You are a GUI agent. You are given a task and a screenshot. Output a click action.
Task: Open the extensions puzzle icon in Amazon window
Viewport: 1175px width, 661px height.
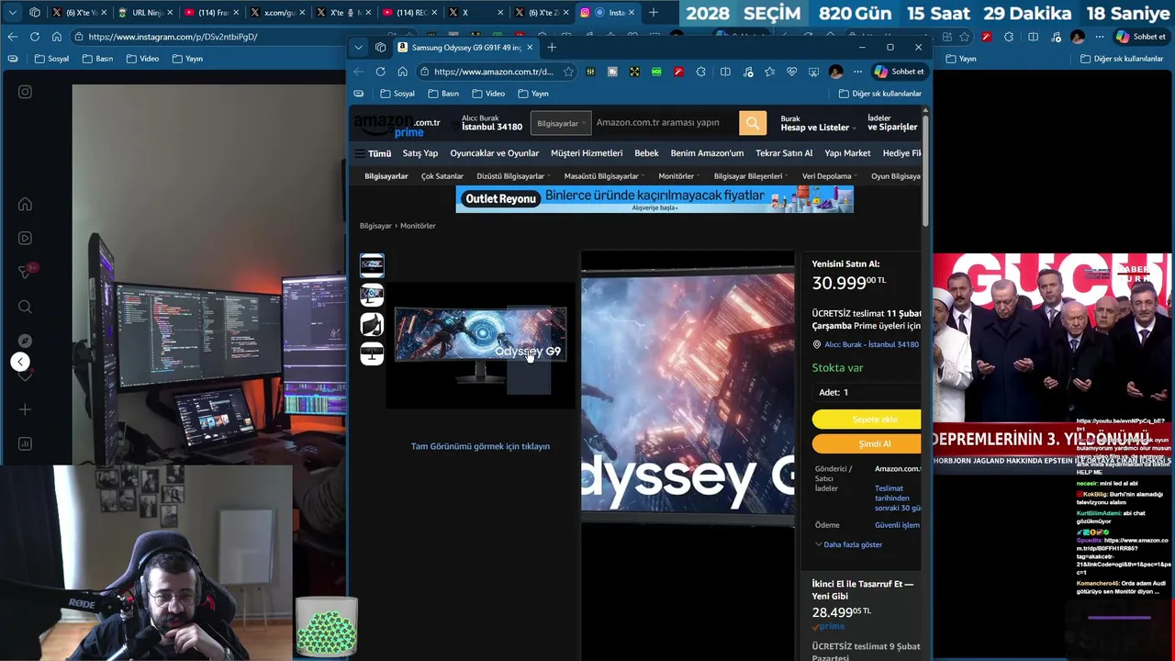tap(700, 72)
